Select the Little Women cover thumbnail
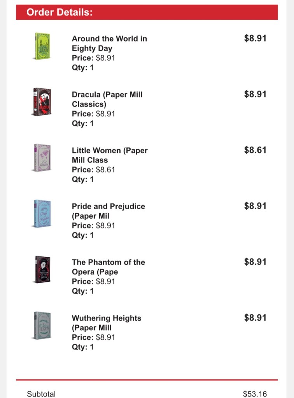The image size is (294, 398). (41, 158)
